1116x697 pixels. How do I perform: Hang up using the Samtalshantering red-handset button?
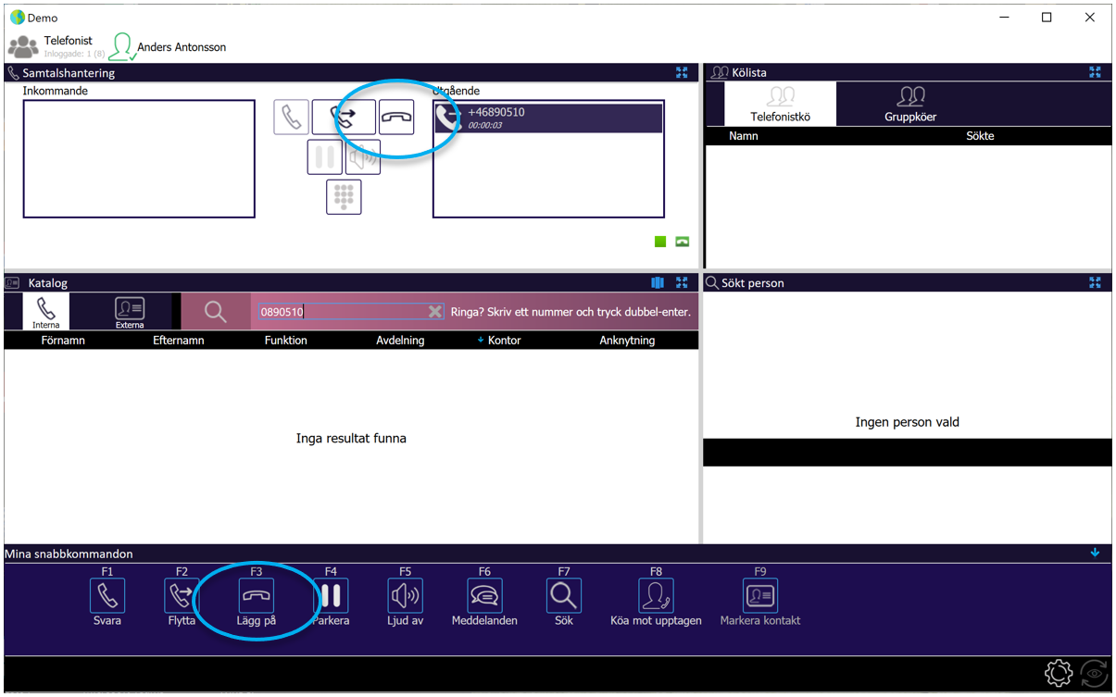pos(396,118)
